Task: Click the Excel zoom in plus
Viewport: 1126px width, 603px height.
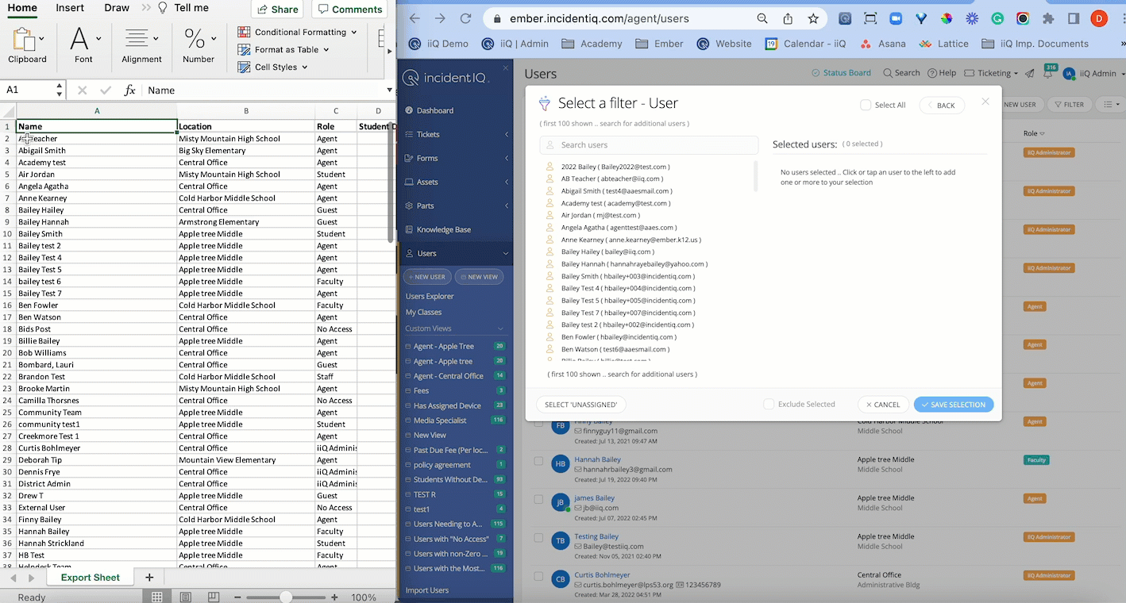Action: 334,597
